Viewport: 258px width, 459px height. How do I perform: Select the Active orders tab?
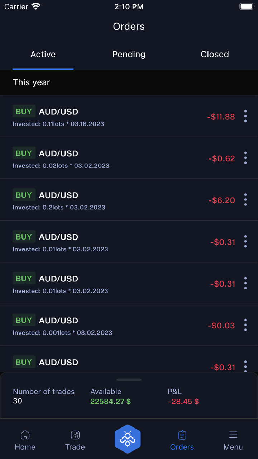pyautogui.click(x=43, y=55)
